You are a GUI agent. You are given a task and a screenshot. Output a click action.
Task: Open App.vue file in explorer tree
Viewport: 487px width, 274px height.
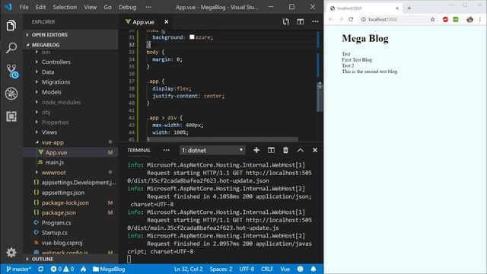coord(56,152)
